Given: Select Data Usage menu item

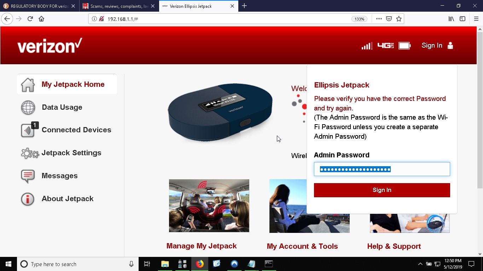Looking at the screenshot, I should click(x=62, y=107).
